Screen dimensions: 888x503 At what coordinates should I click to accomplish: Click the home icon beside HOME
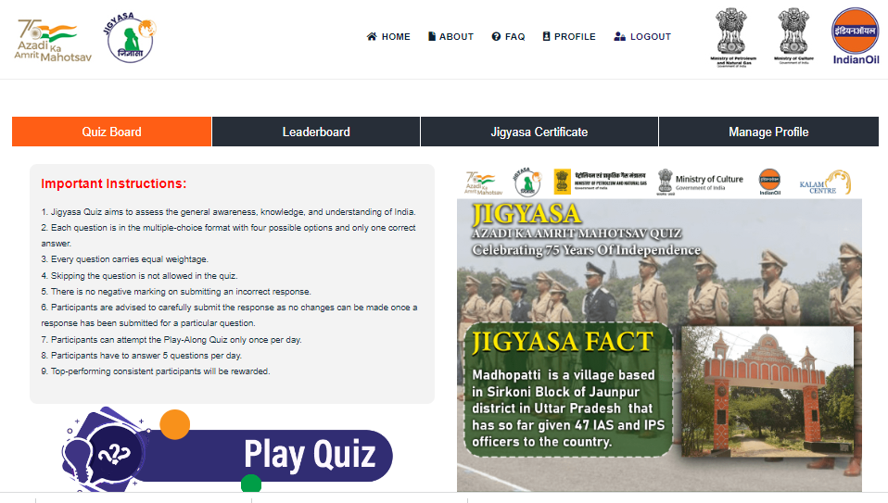[372, 36]
